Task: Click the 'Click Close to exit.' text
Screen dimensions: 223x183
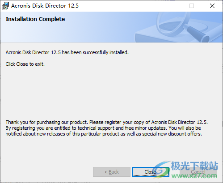Action: (25, 64)
